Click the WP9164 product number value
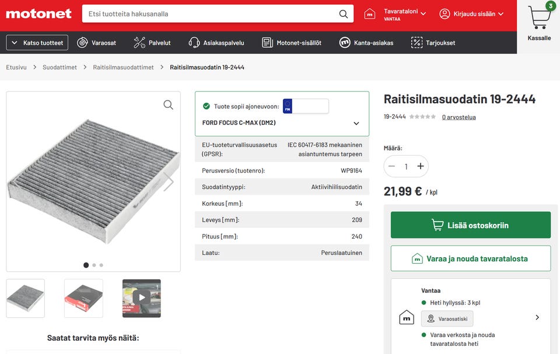This screenshot has height=354, width=560. (351, 171)
